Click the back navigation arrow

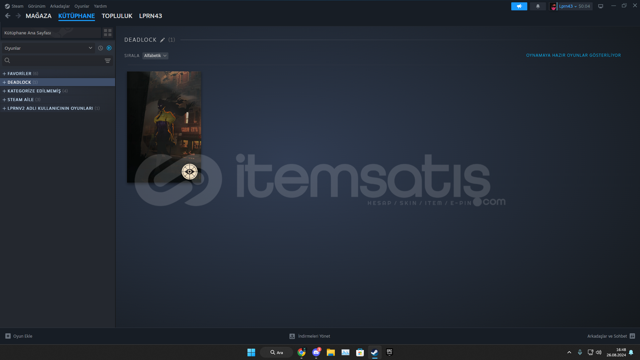8,16
